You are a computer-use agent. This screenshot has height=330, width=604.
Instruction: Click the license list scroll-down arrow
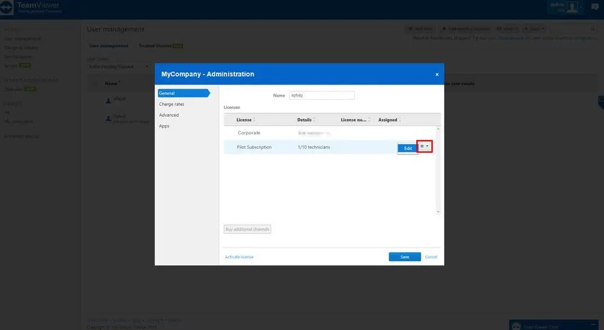[x=438, y=212]
